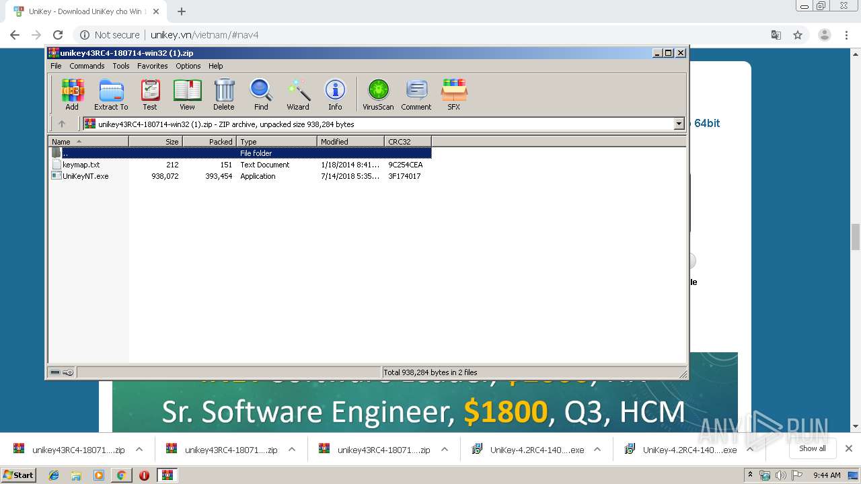Click Chrome's back navigation arrow

click(15, 35)
